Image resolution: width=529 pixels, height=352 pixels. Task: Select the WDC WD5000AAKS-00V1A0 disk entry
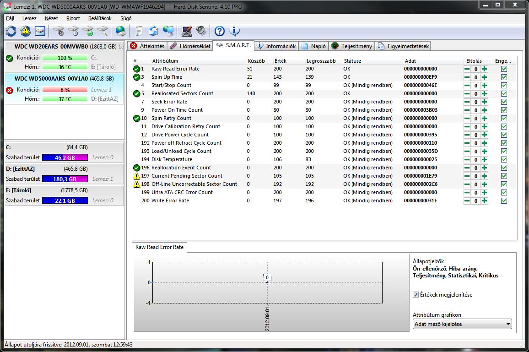pyautogui.click(x=64, y=89)
